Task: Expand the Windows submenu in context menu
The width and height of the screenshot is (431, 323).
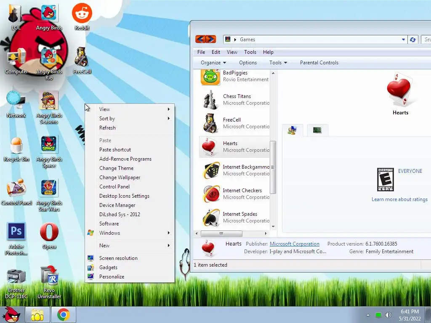Action: coord(130,233)
